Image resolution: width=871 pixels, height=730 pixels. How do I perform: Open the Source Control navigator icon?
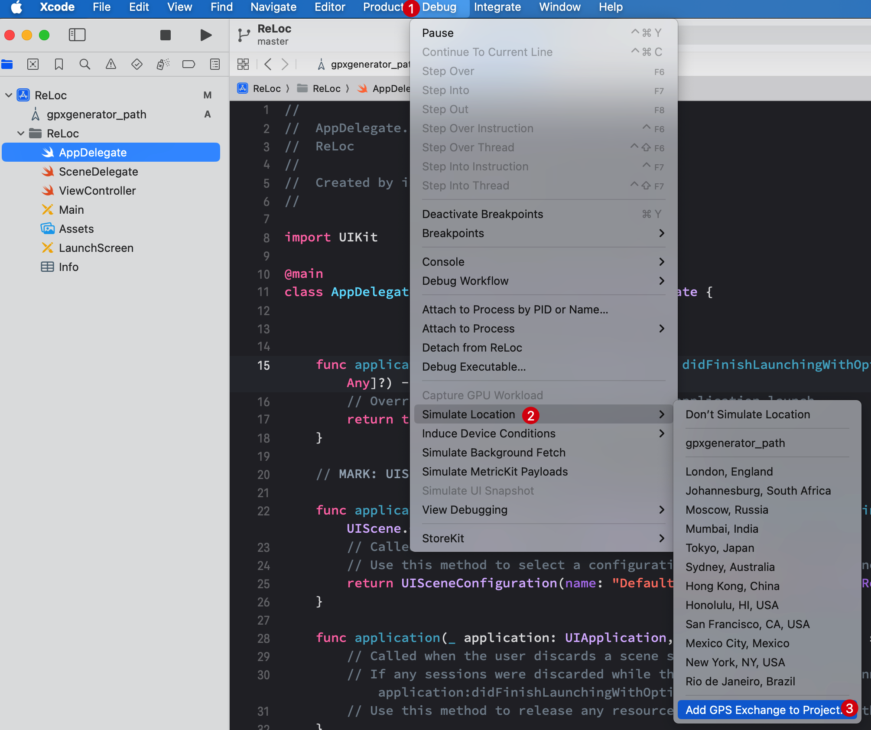[x=33, y=65]
